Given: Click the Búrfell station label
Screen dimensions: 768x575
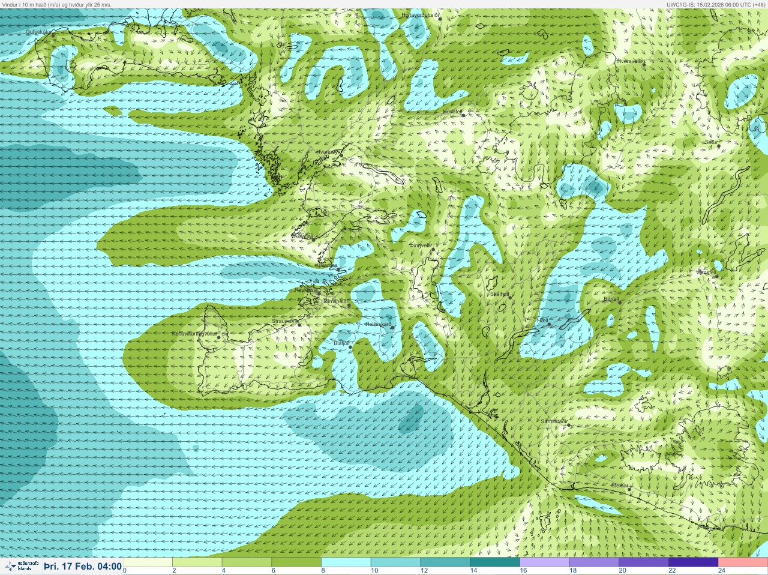Looking at the screenshot, I should click(x=611, y=298).
